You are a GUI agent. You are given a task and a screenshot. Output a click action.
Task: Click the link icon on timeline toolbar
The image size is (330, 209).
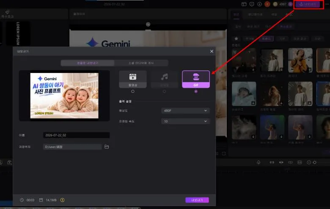coord(272,162)
